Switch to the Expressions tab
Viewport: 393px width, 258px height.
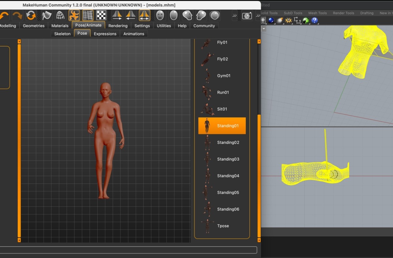coord(105,34)
